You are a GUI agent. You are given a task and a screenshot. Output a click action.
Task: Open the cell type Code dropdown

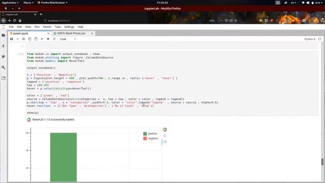(x=68, y=39)
